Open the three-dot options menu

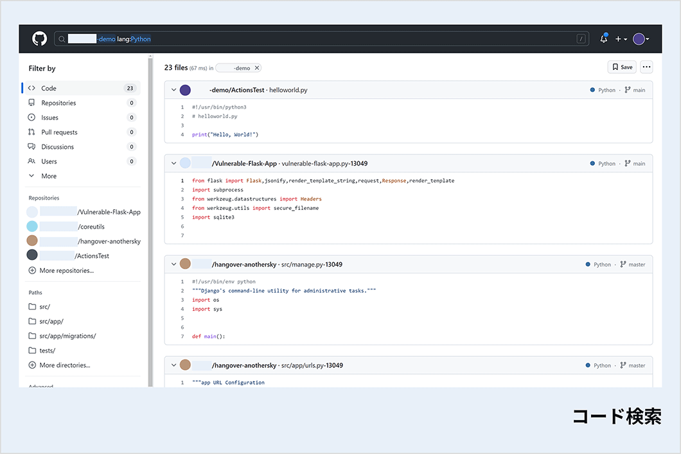[646, 67]
